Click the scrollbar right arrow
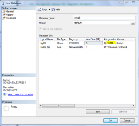 (x=133, y=106)
